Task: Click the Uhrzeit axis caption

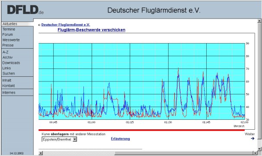Action: 239,126
